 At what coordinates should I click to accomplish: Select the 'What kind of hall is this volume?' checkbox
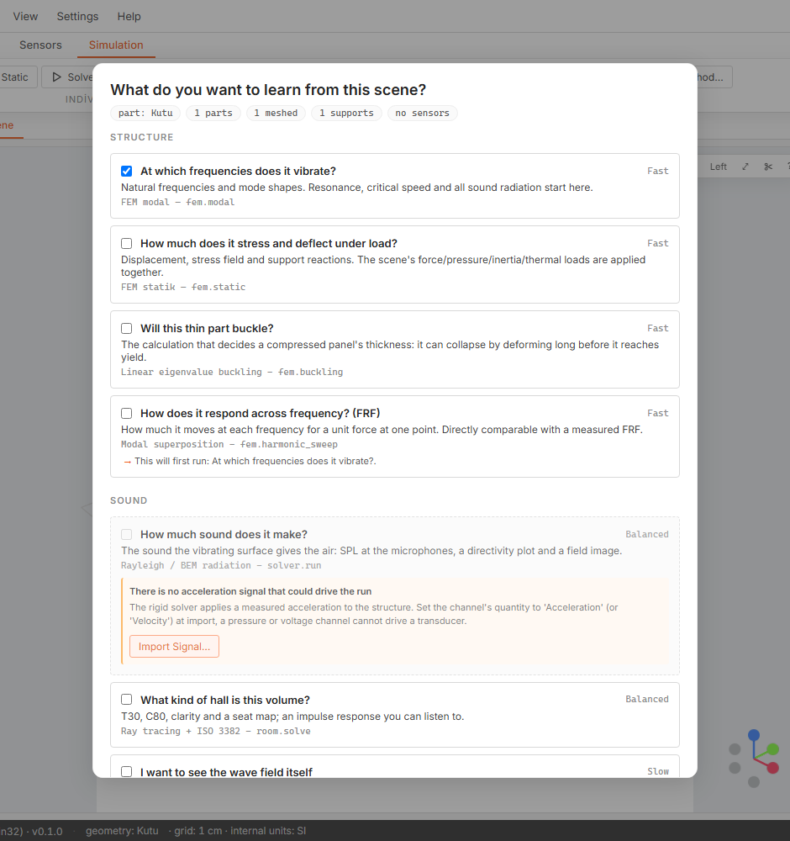click(x=127, y=700)
